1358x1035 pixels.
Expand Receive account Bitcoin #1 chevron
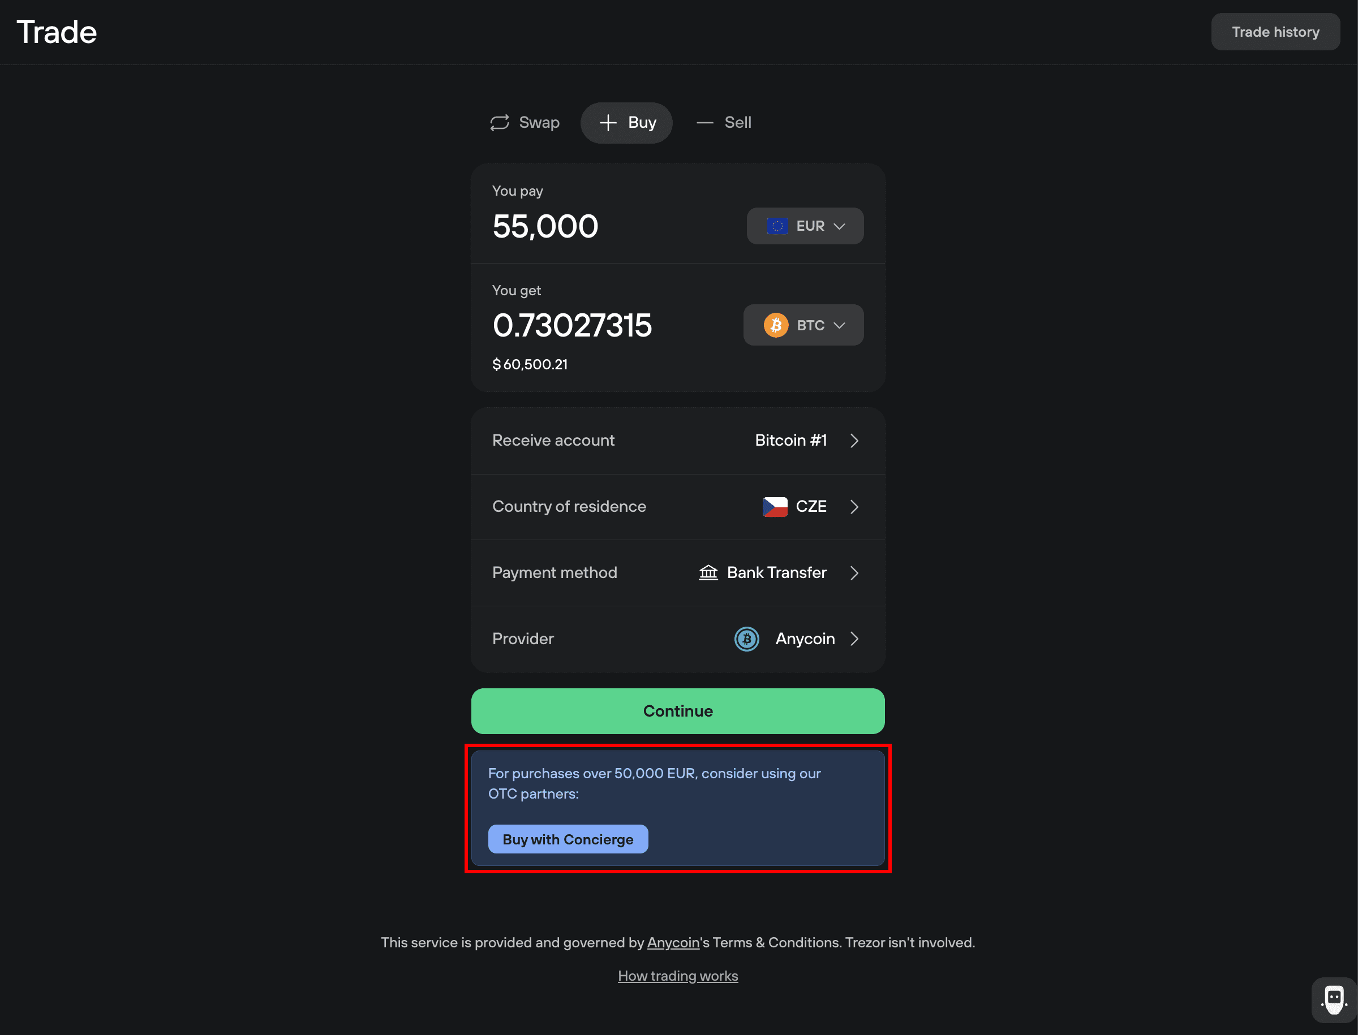click(854, 441)
